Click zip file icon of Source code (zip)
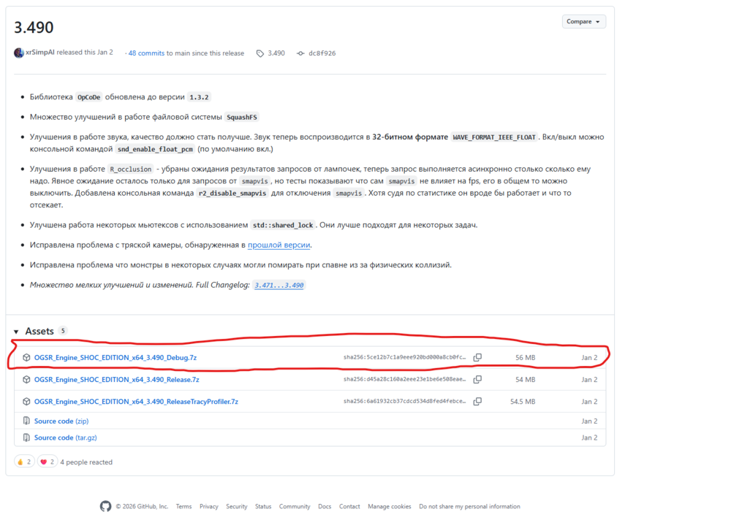This screenshot has width=731, height=512. pos(26,421)
